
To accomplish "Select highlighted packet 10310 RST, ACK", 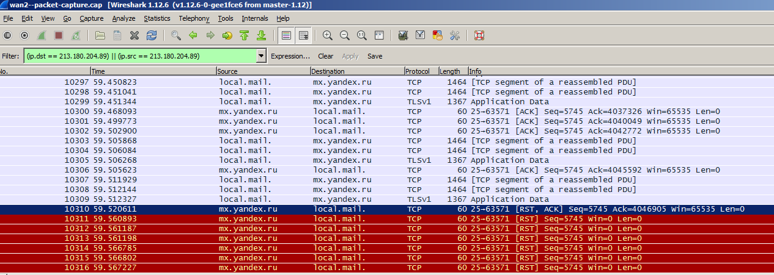I will click(387, 209).
